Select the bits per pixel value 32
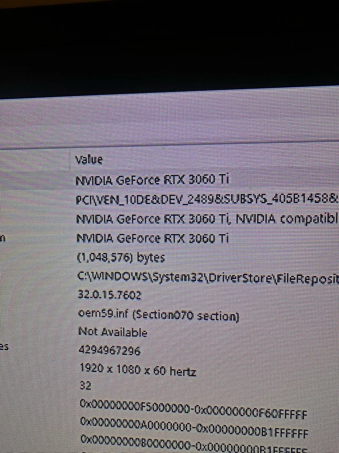This screenshot has height=453, width=339. [86, 386]
